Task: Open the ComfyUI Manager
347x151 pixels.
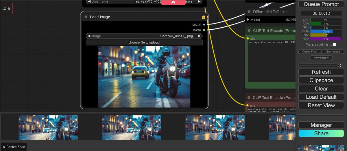Action: pos(321,125)
